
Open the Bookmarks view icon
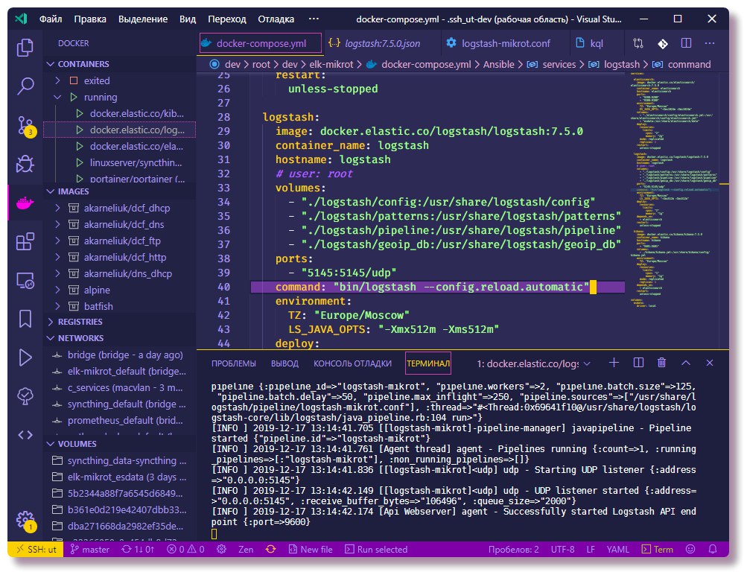25,319
